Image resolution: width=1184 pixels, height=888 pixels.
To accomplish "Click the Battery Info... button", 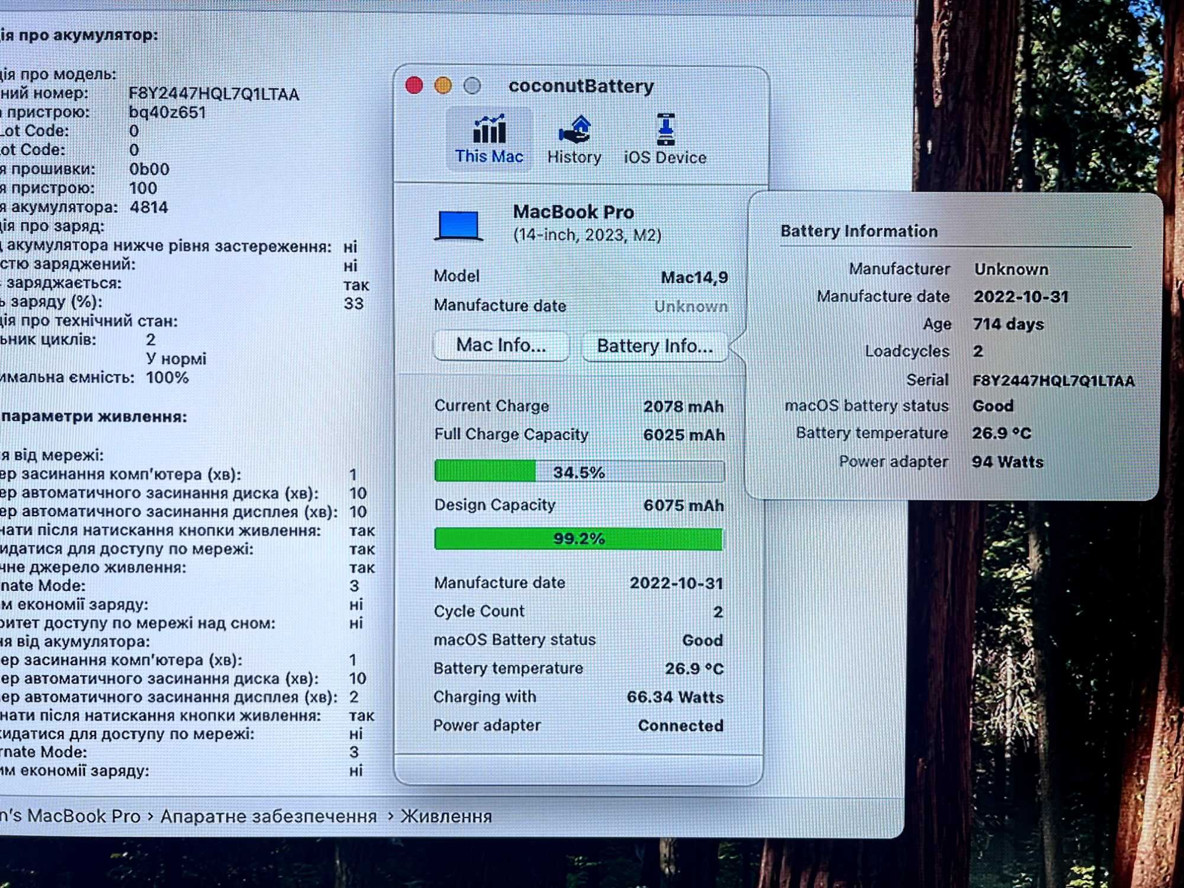I will (655, 346).
